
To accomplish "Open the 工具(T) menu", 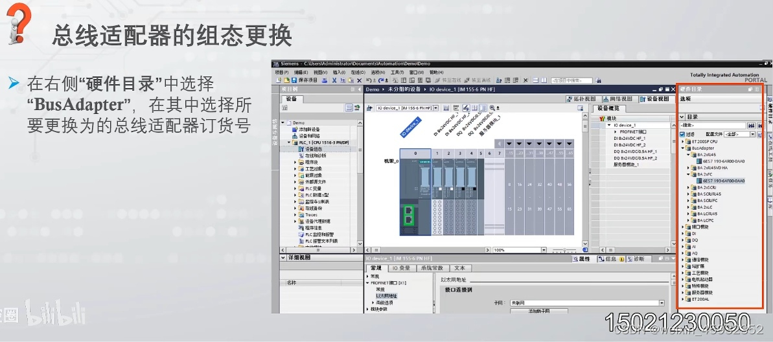I will pyautogui.click(x=397, y=73).
